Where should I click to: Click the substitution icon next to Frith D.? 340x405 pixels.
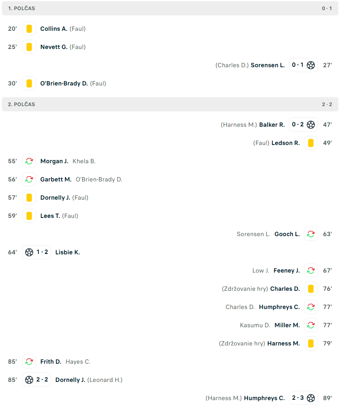coord(29,362)
